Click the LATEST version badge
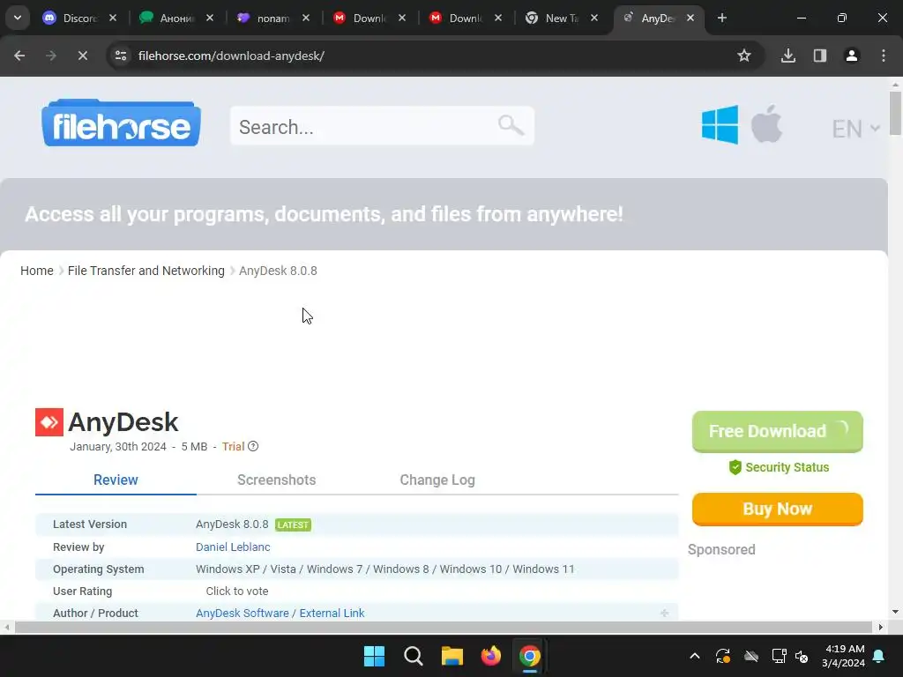This screenshot has width=903, height=677. pyautogui.click(x=293, y=524)
